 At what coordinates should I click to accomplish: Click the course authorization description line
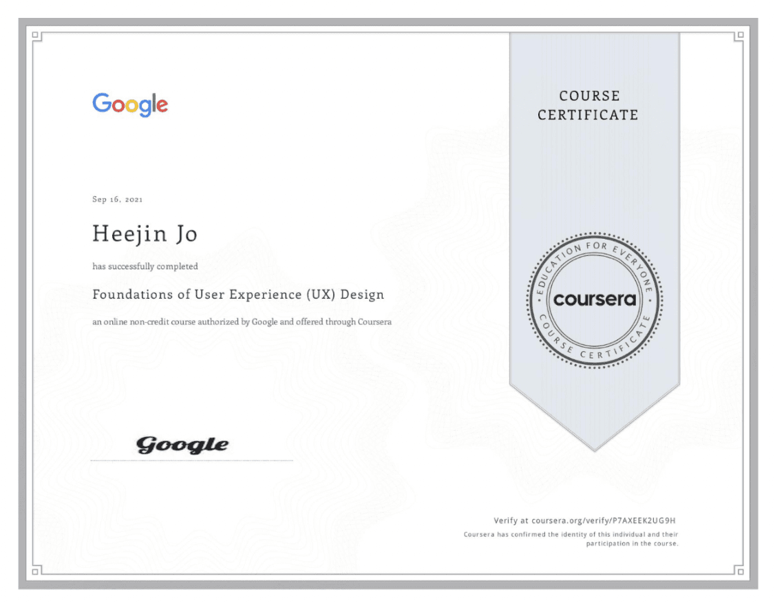click(242, 321)
